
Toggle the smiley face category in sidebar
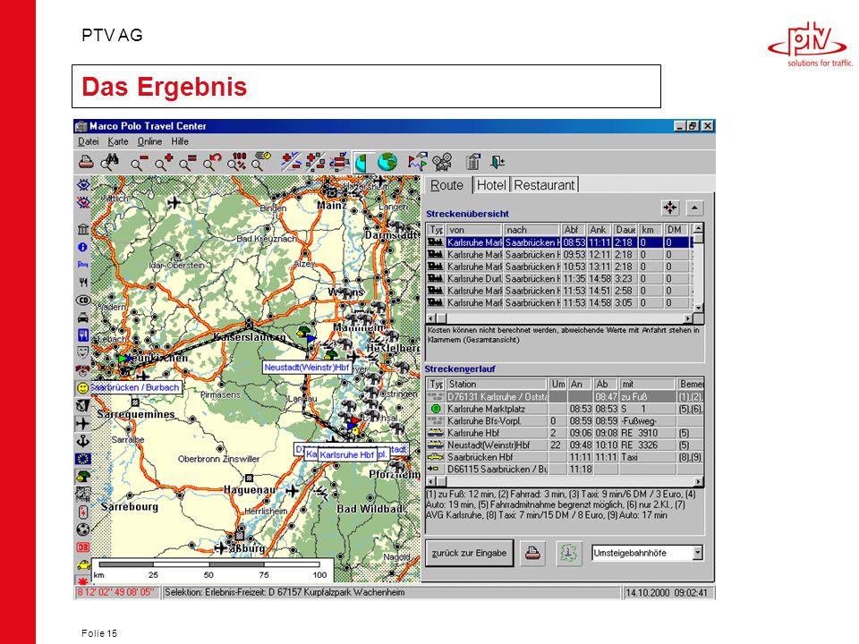click(82, 387)
